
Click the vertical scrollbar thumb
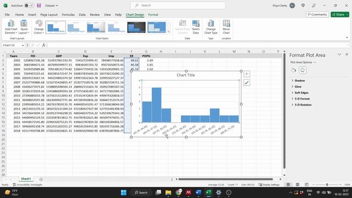(x=284, y=111)
